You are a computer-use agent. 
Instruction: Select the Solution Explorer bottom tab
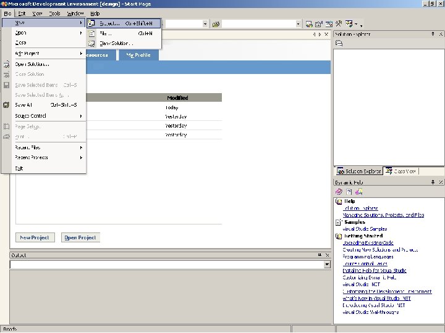(x=359, y=171)
